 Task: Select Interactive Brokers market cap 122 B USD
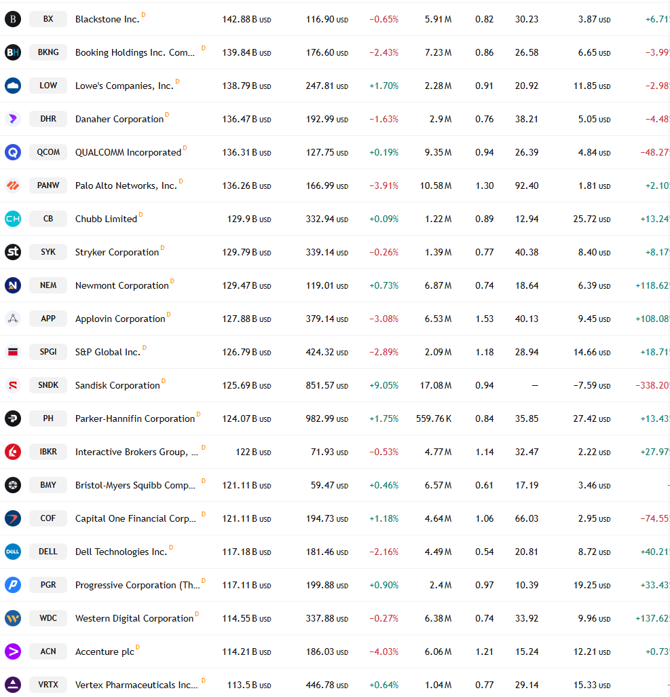pyautogui.click(x=253, y=452)
